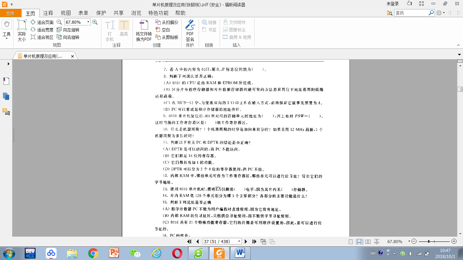463x260 pixels.
Task: Open the bookmarks panel in left sidebar
Action: pyautogui.click(x=6, y=81)
